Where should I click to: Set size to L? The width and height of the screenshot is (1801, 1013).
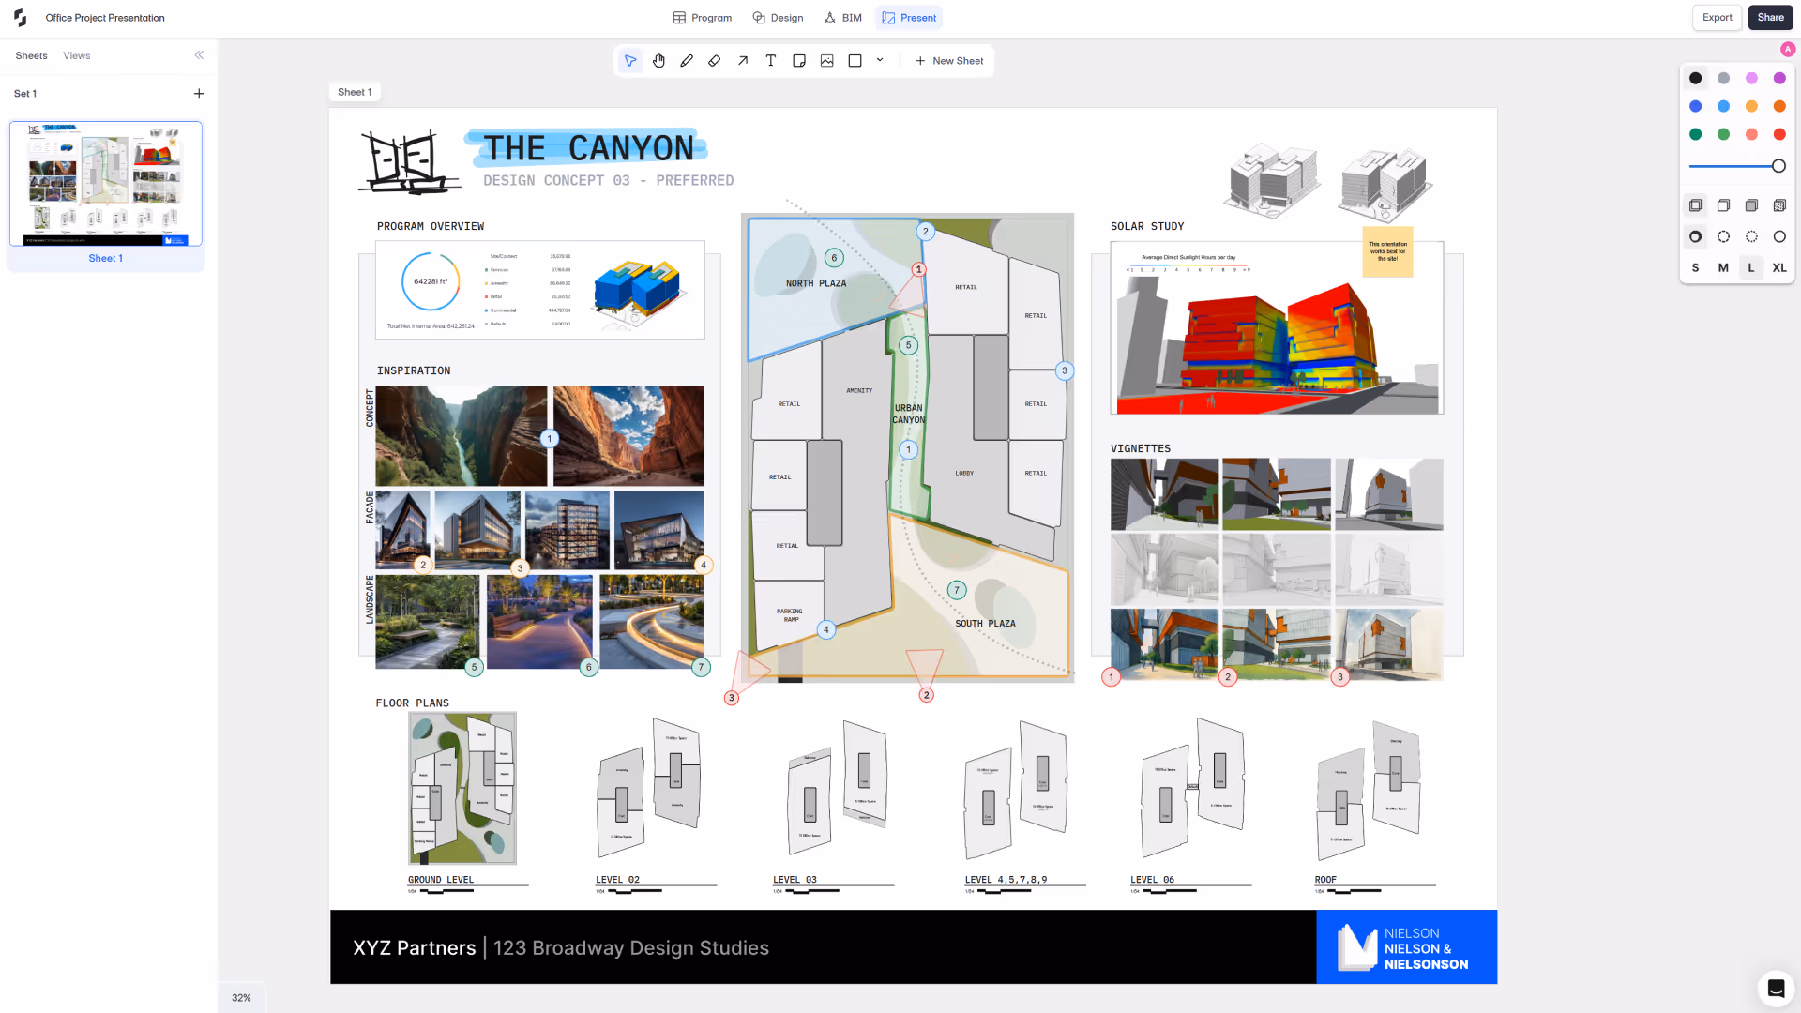pyautogui.click(x=1751, y=268)
